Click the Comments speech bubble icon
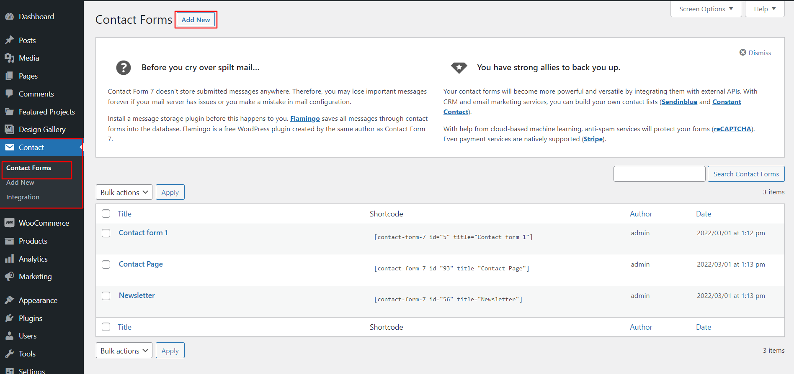794x374 pixels. tap(9, 94)
